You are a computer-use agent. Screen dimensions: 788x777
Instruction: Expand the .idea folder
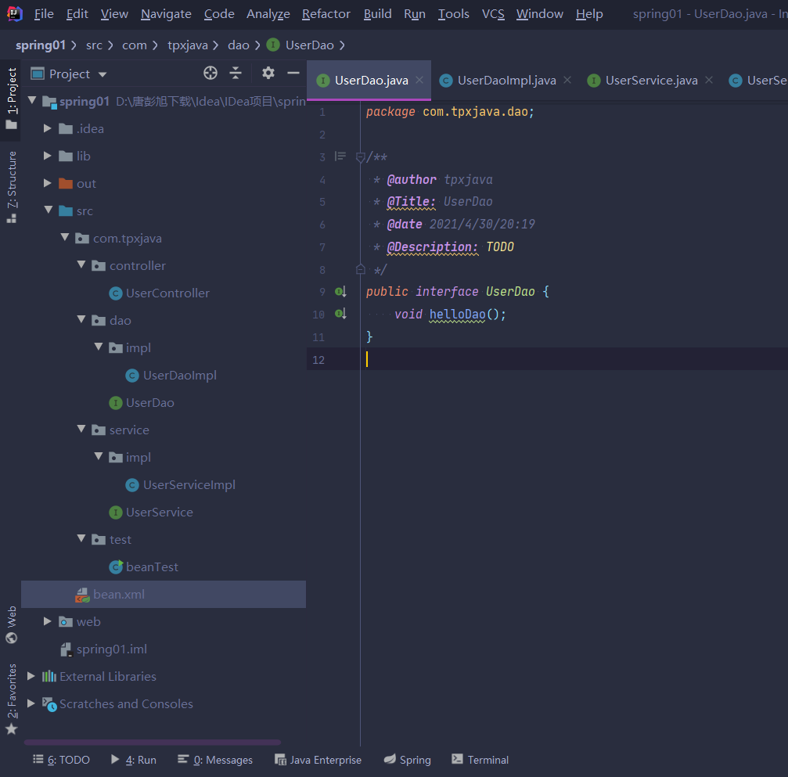click(x=47, y=128)
